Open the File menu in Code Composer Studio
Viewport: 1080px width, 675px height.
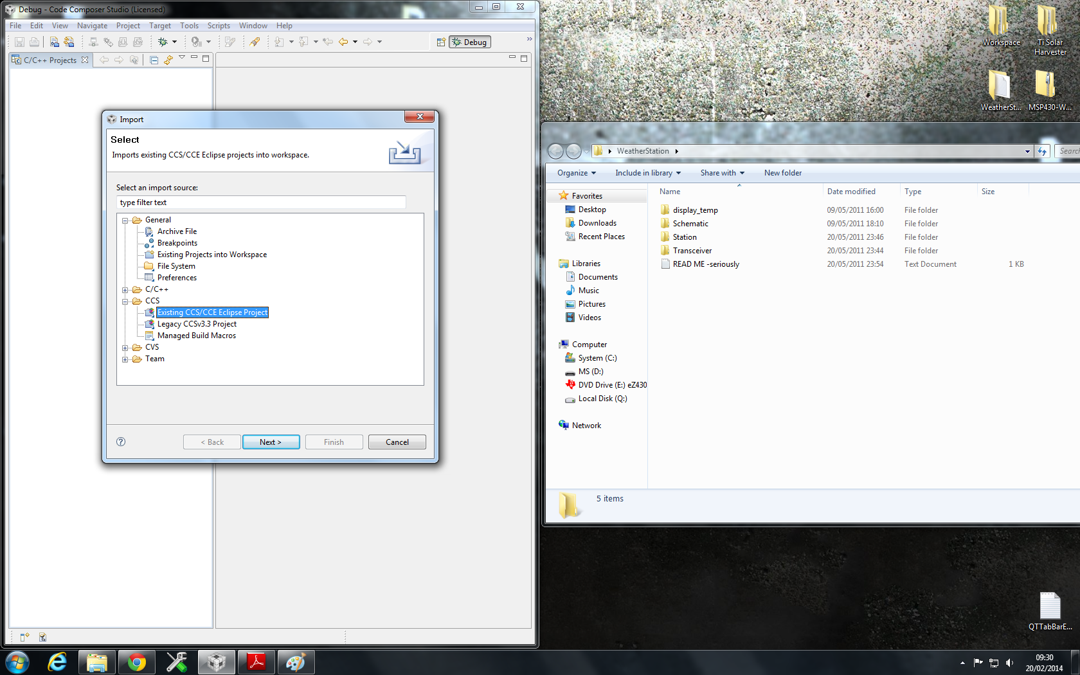tap(15, 26)
